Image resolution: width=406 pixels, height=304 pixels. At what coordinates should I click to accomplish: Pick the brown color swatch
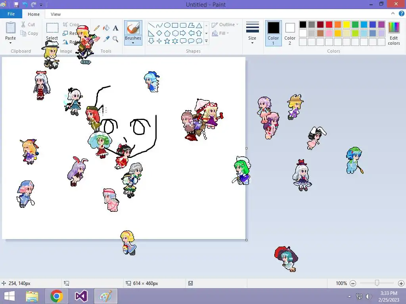(320, 33)
